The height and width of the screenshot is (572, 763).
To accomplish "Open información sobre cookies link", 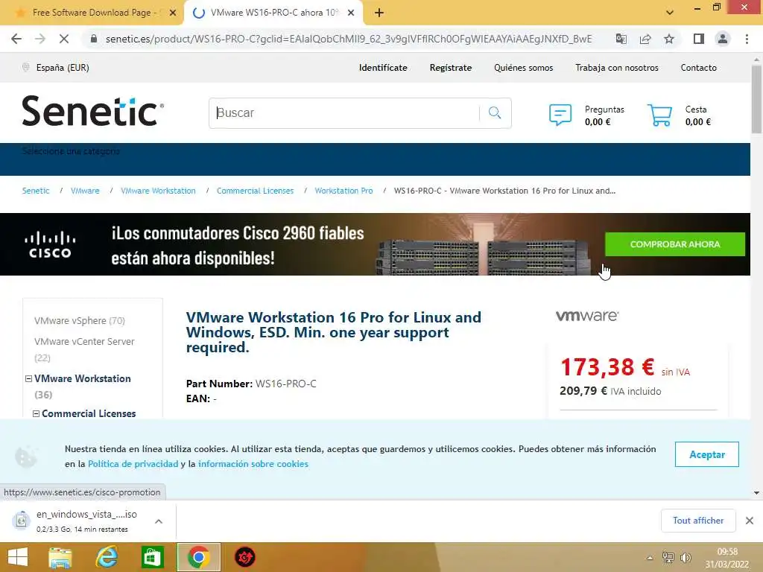I will (x=253, y=464).
